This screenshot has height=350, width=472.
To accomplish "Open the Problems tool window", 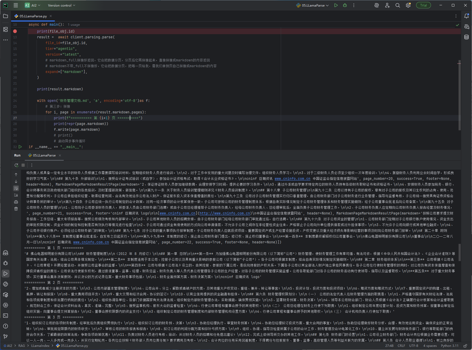I will tap(6, 326).
